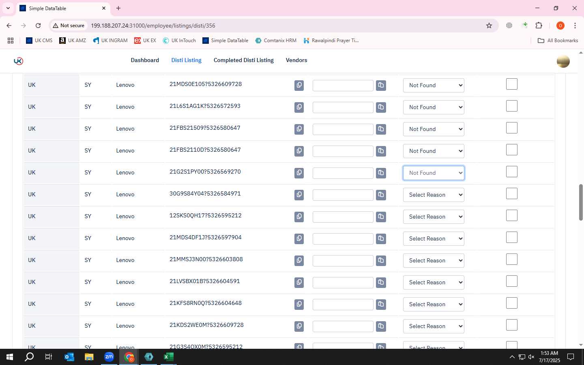Tick checkbox for 30G9S84Y04?5326584971 row
The height and width of the screenshot is (365, 584).
(512, 193)
